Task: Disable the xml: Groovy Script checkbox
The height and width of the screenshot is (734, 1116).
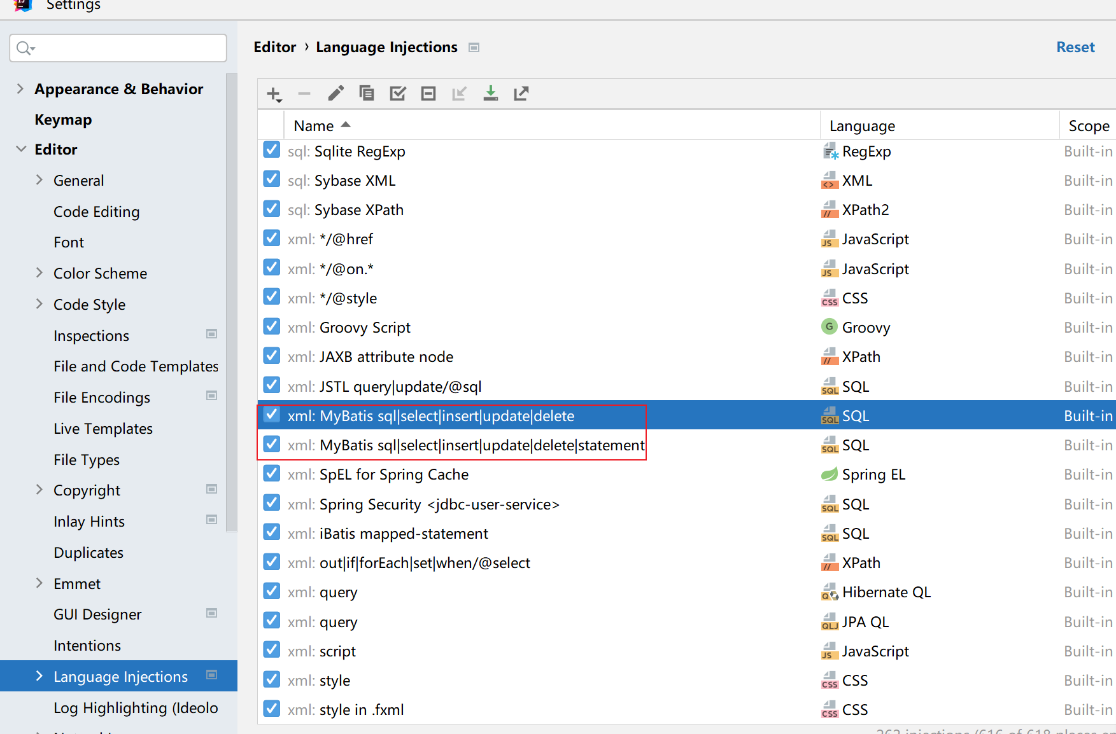Action: [272, 326]
